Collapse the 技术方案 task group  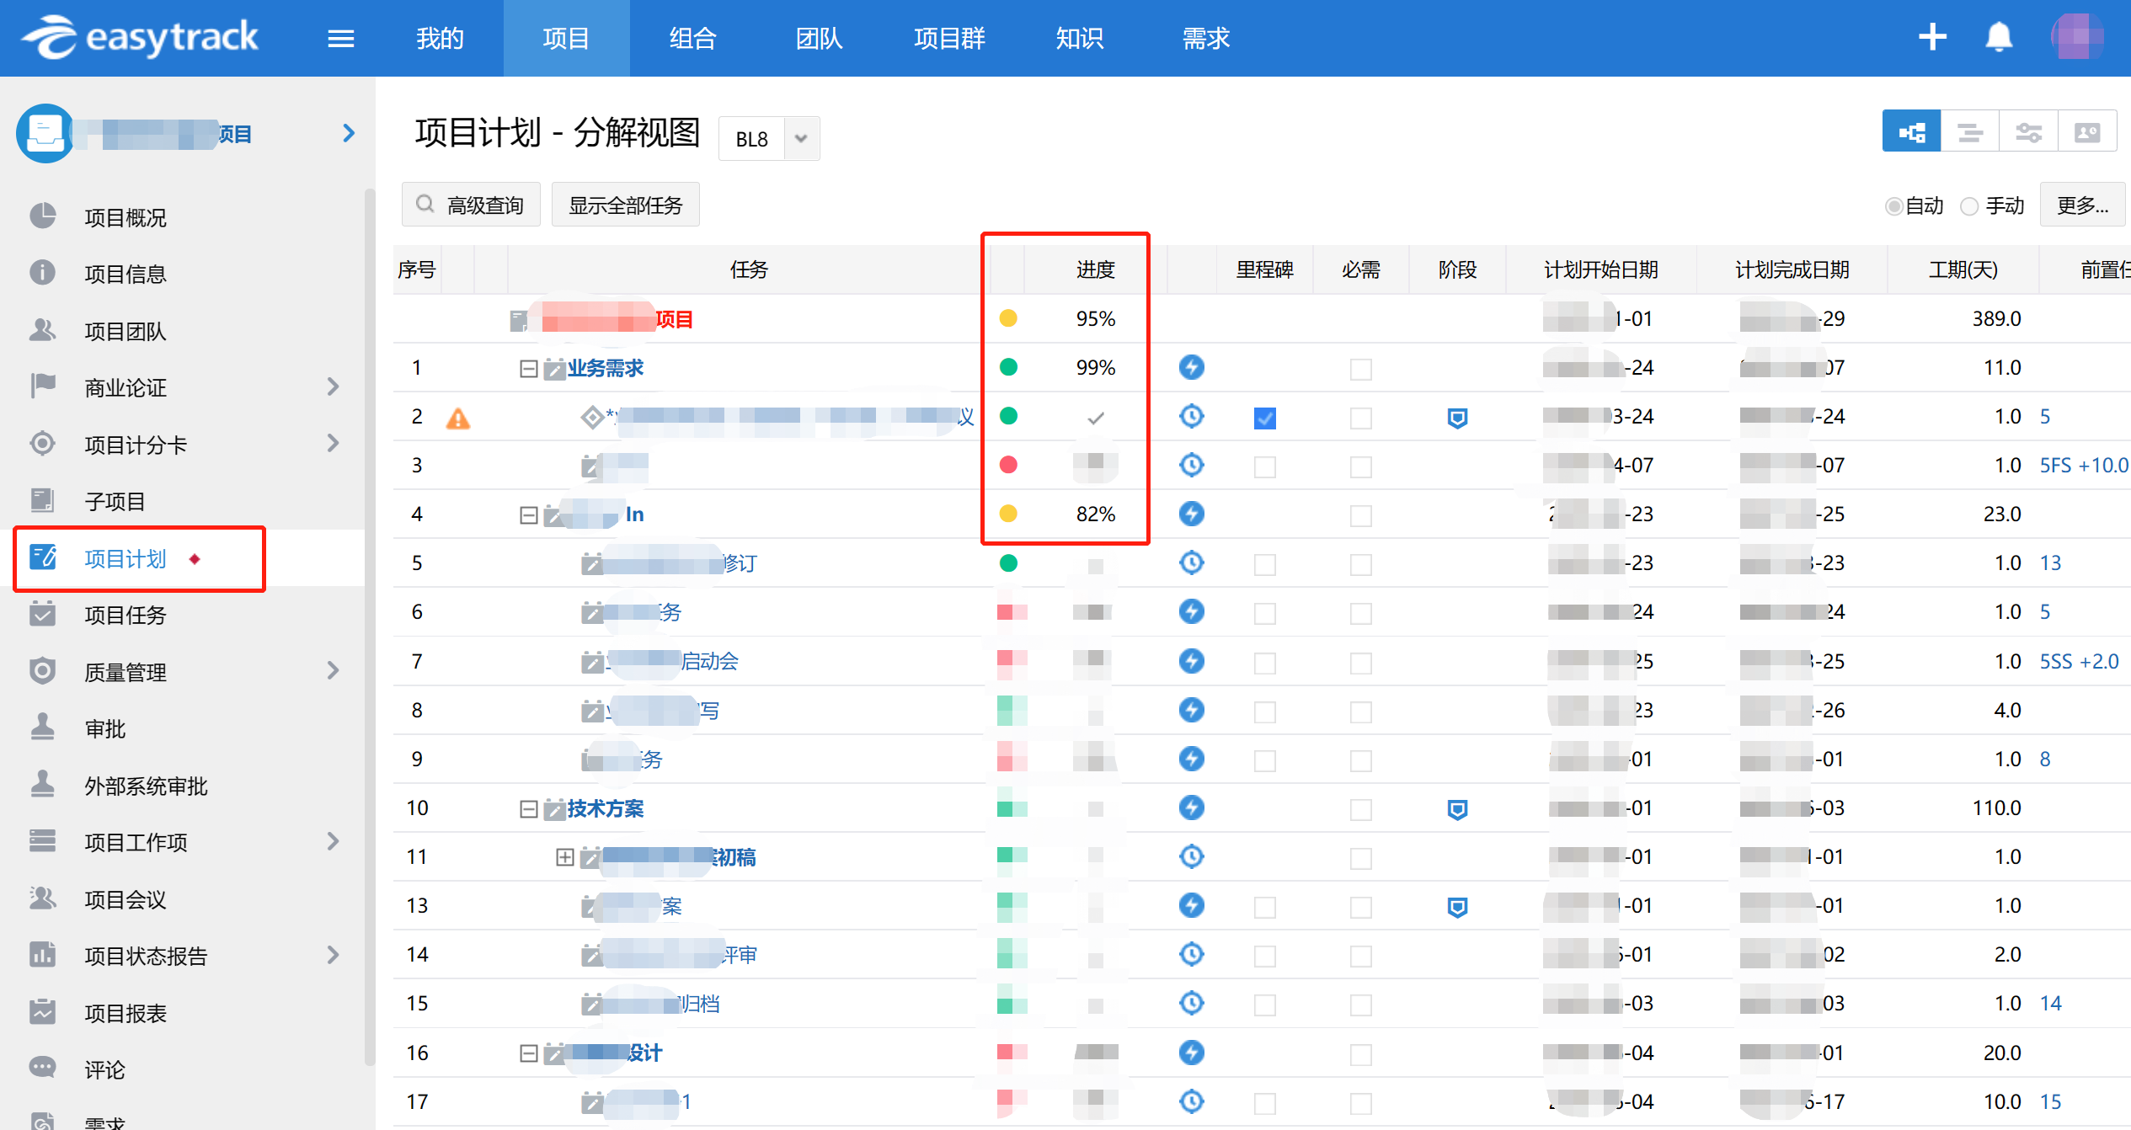click(528, 809)
